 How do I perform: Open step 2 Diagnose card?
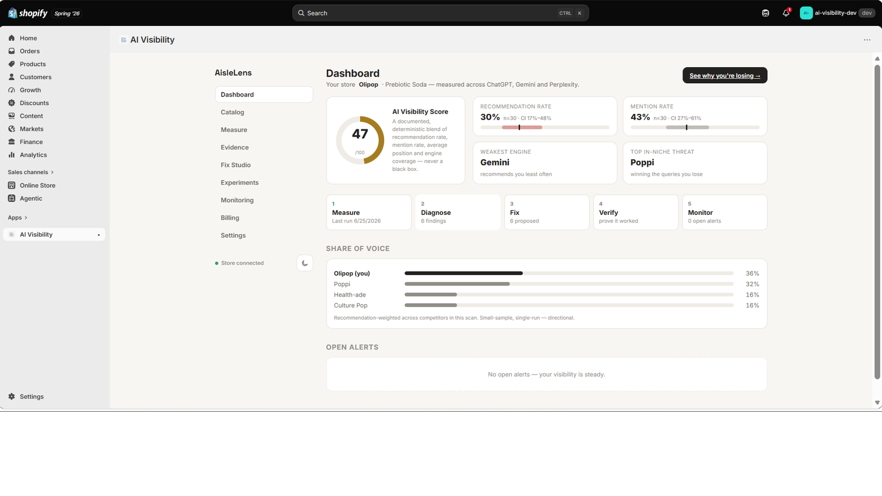(x=458, y=212)
